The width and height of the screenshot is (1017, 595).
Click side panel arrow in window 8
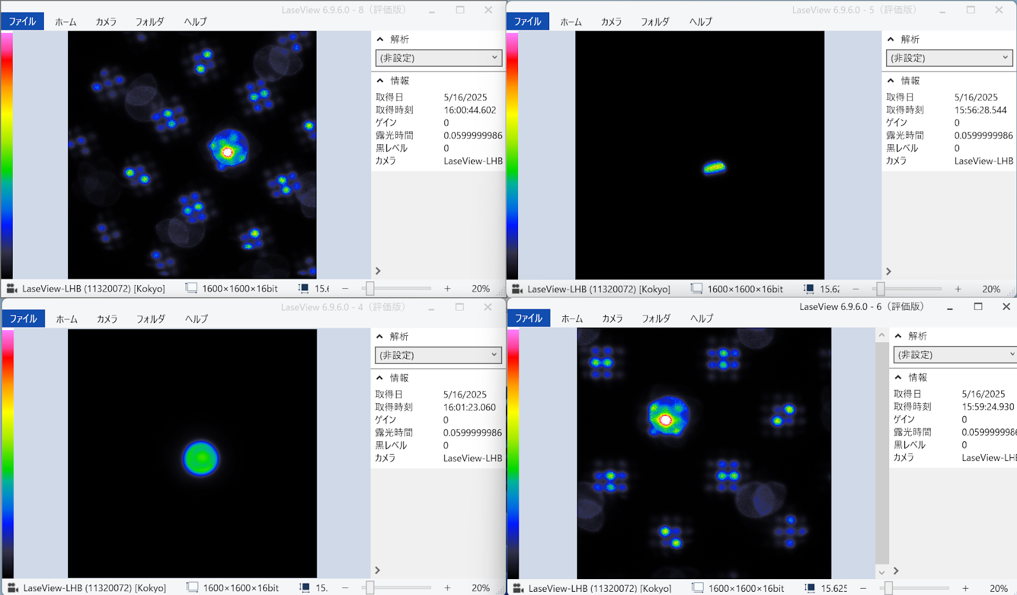tap(378, 271)
